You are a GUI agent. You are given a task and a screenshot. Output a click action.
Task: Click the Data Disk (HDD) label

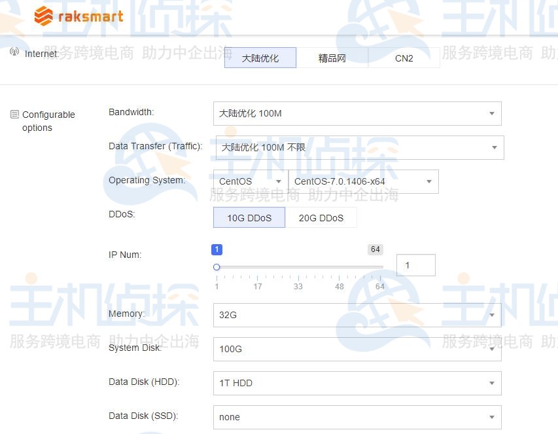point(144,382)
